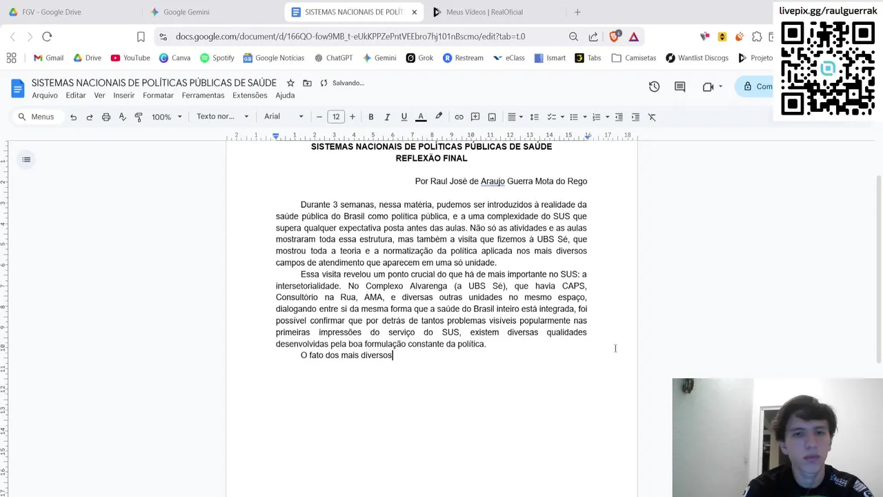
Task: Open the text color picker
Action: coord(421,117)
